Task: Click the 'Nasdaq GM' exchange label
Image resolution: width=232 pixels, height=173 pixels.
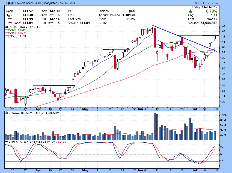Action: click(67, 3)
